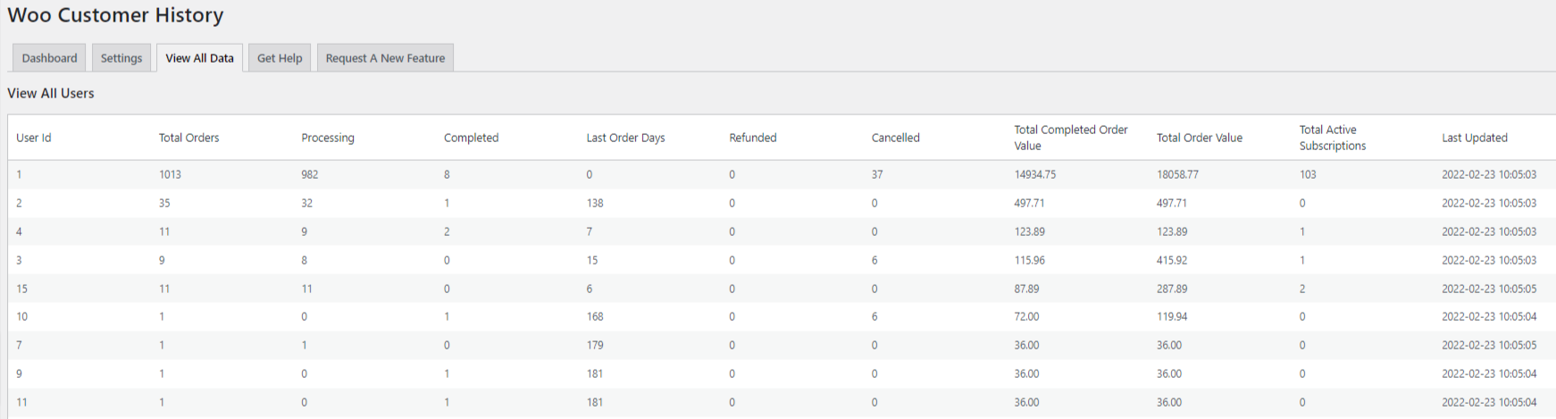Viewport: 1556px width, 419px height.
Task: Click active subscriptions value 103
Action: click(1308, 174)
